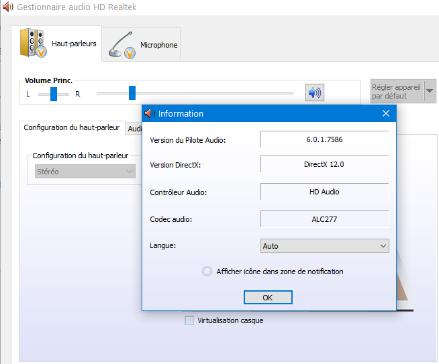Screen dimensions: 439x364
Task: Switch to the Haut-parleurs tab
Action: click(56, 44)
